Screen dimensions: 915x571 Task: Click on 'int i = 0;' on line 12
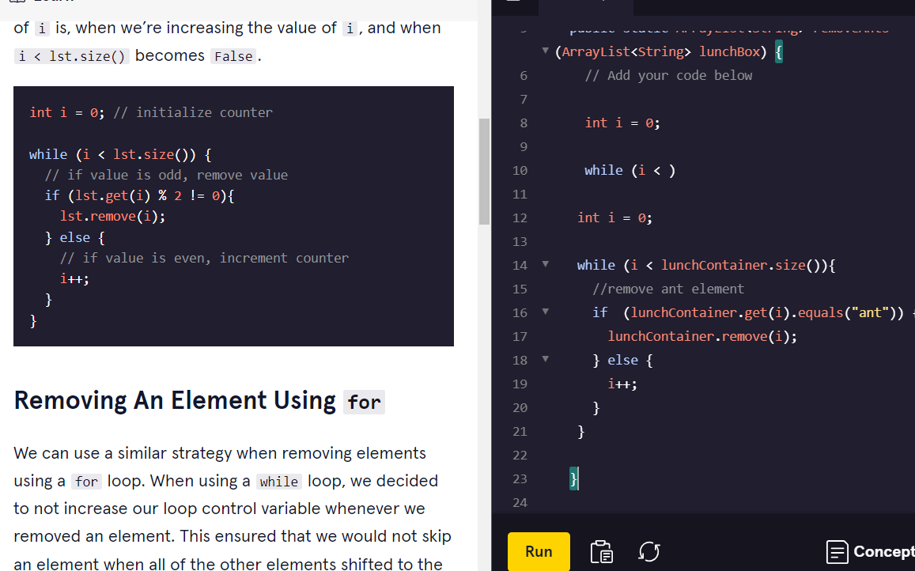[x=614, y=217]
